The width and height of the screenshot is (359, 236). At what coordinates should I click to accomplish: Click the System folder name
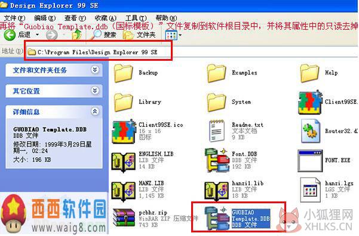click(x=241, y=102)
